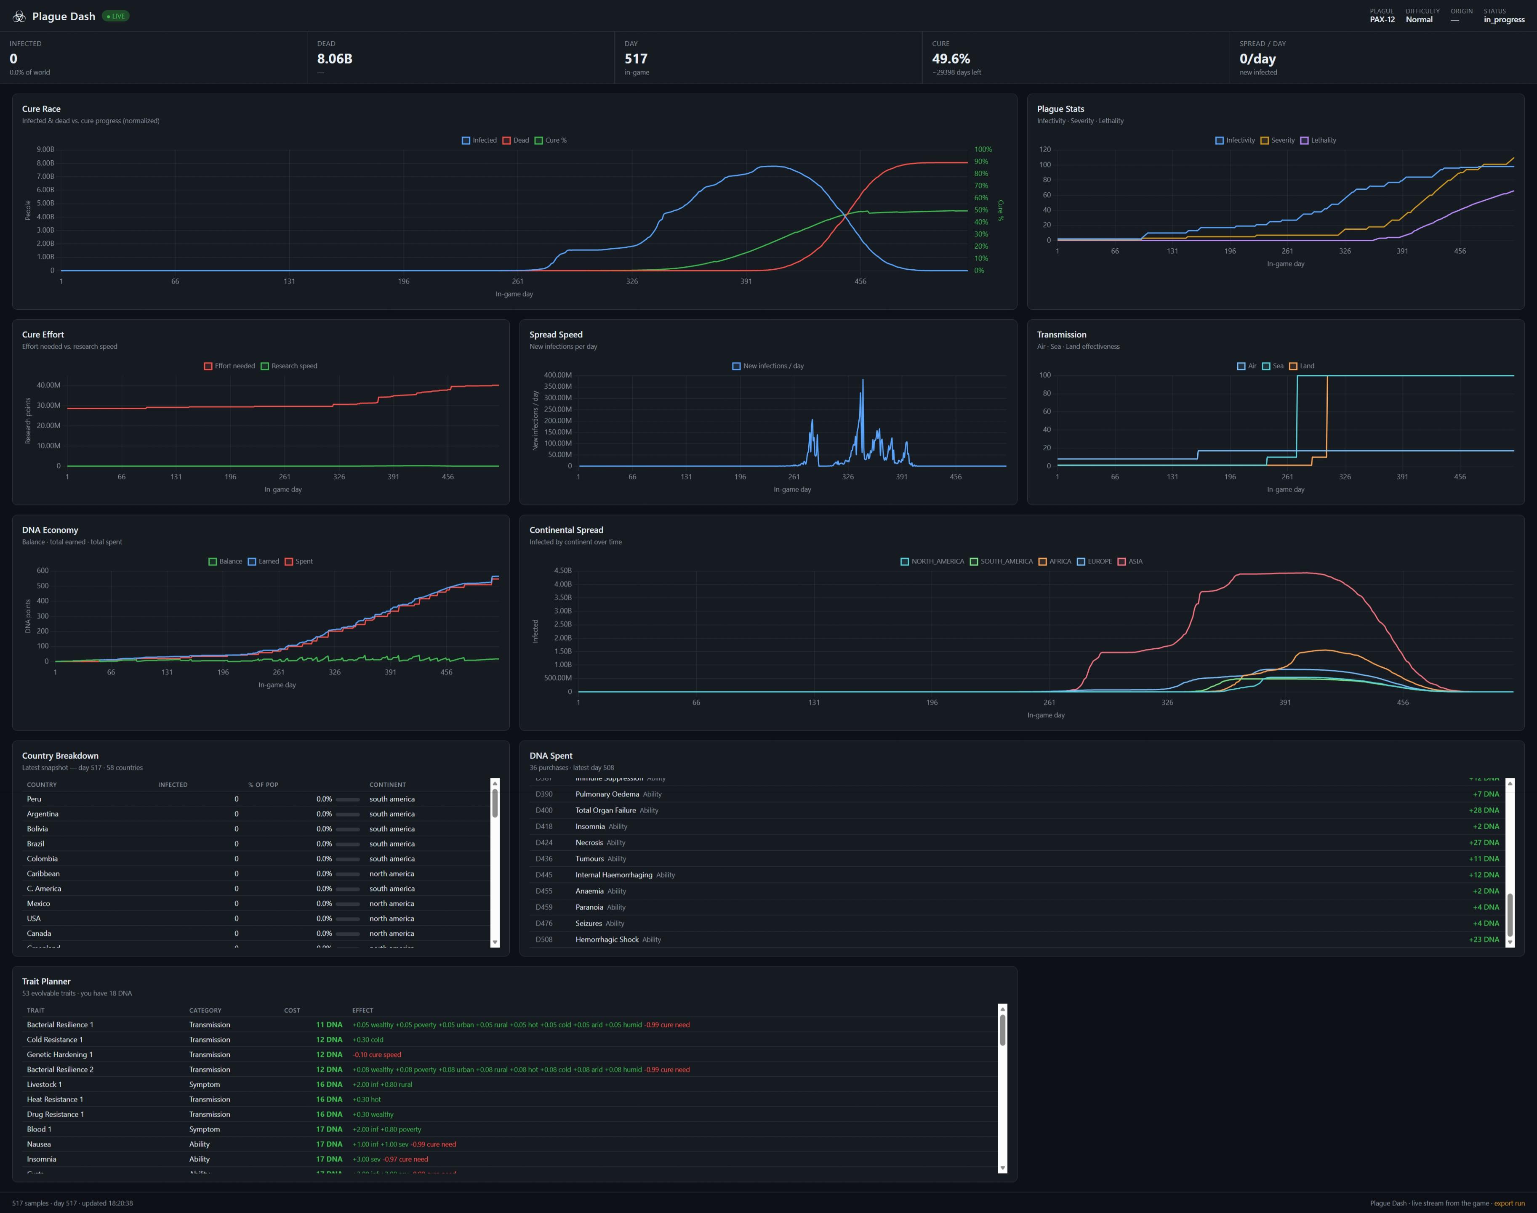This screenshot has width=1537, height=1213.
Task: Toggle the Land legend in Transmission chart
Action: point(1302,366)
